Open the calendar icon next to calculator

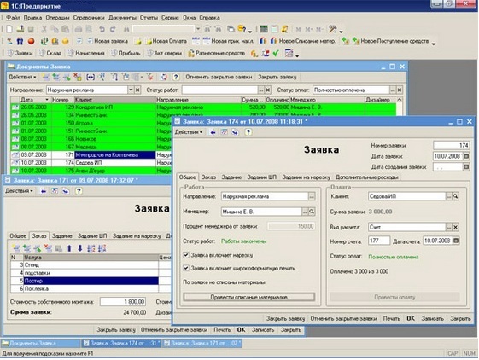pyautogui.click(x=274, y=29)
